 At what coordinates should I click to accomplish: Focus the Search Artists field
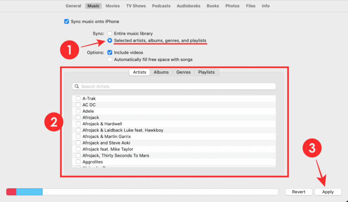click(x=177, y=87)
